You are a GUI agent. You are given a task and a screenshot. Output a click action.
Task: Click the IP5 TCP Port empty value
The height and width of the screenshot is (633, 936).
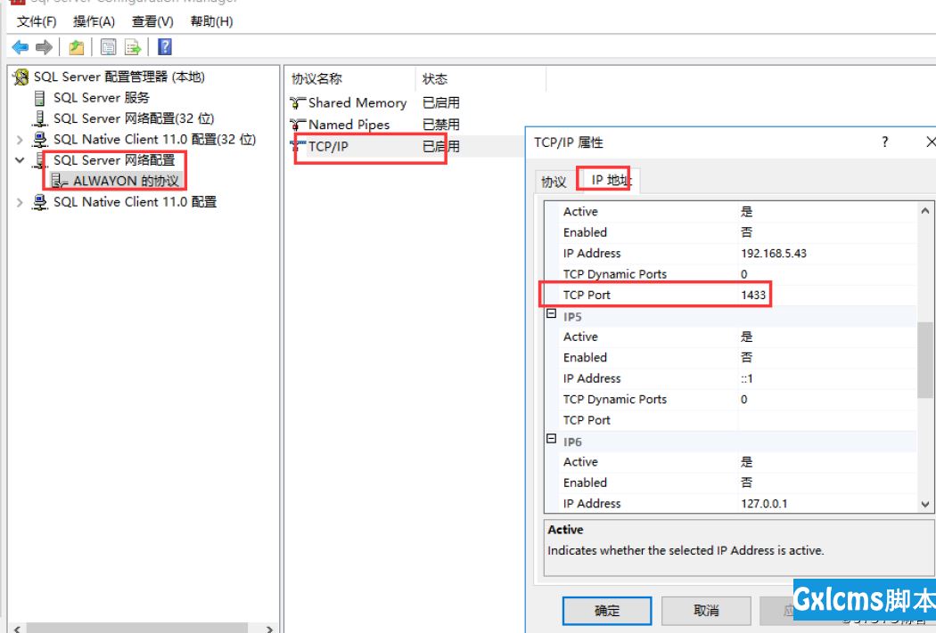[x=826, y=420]
